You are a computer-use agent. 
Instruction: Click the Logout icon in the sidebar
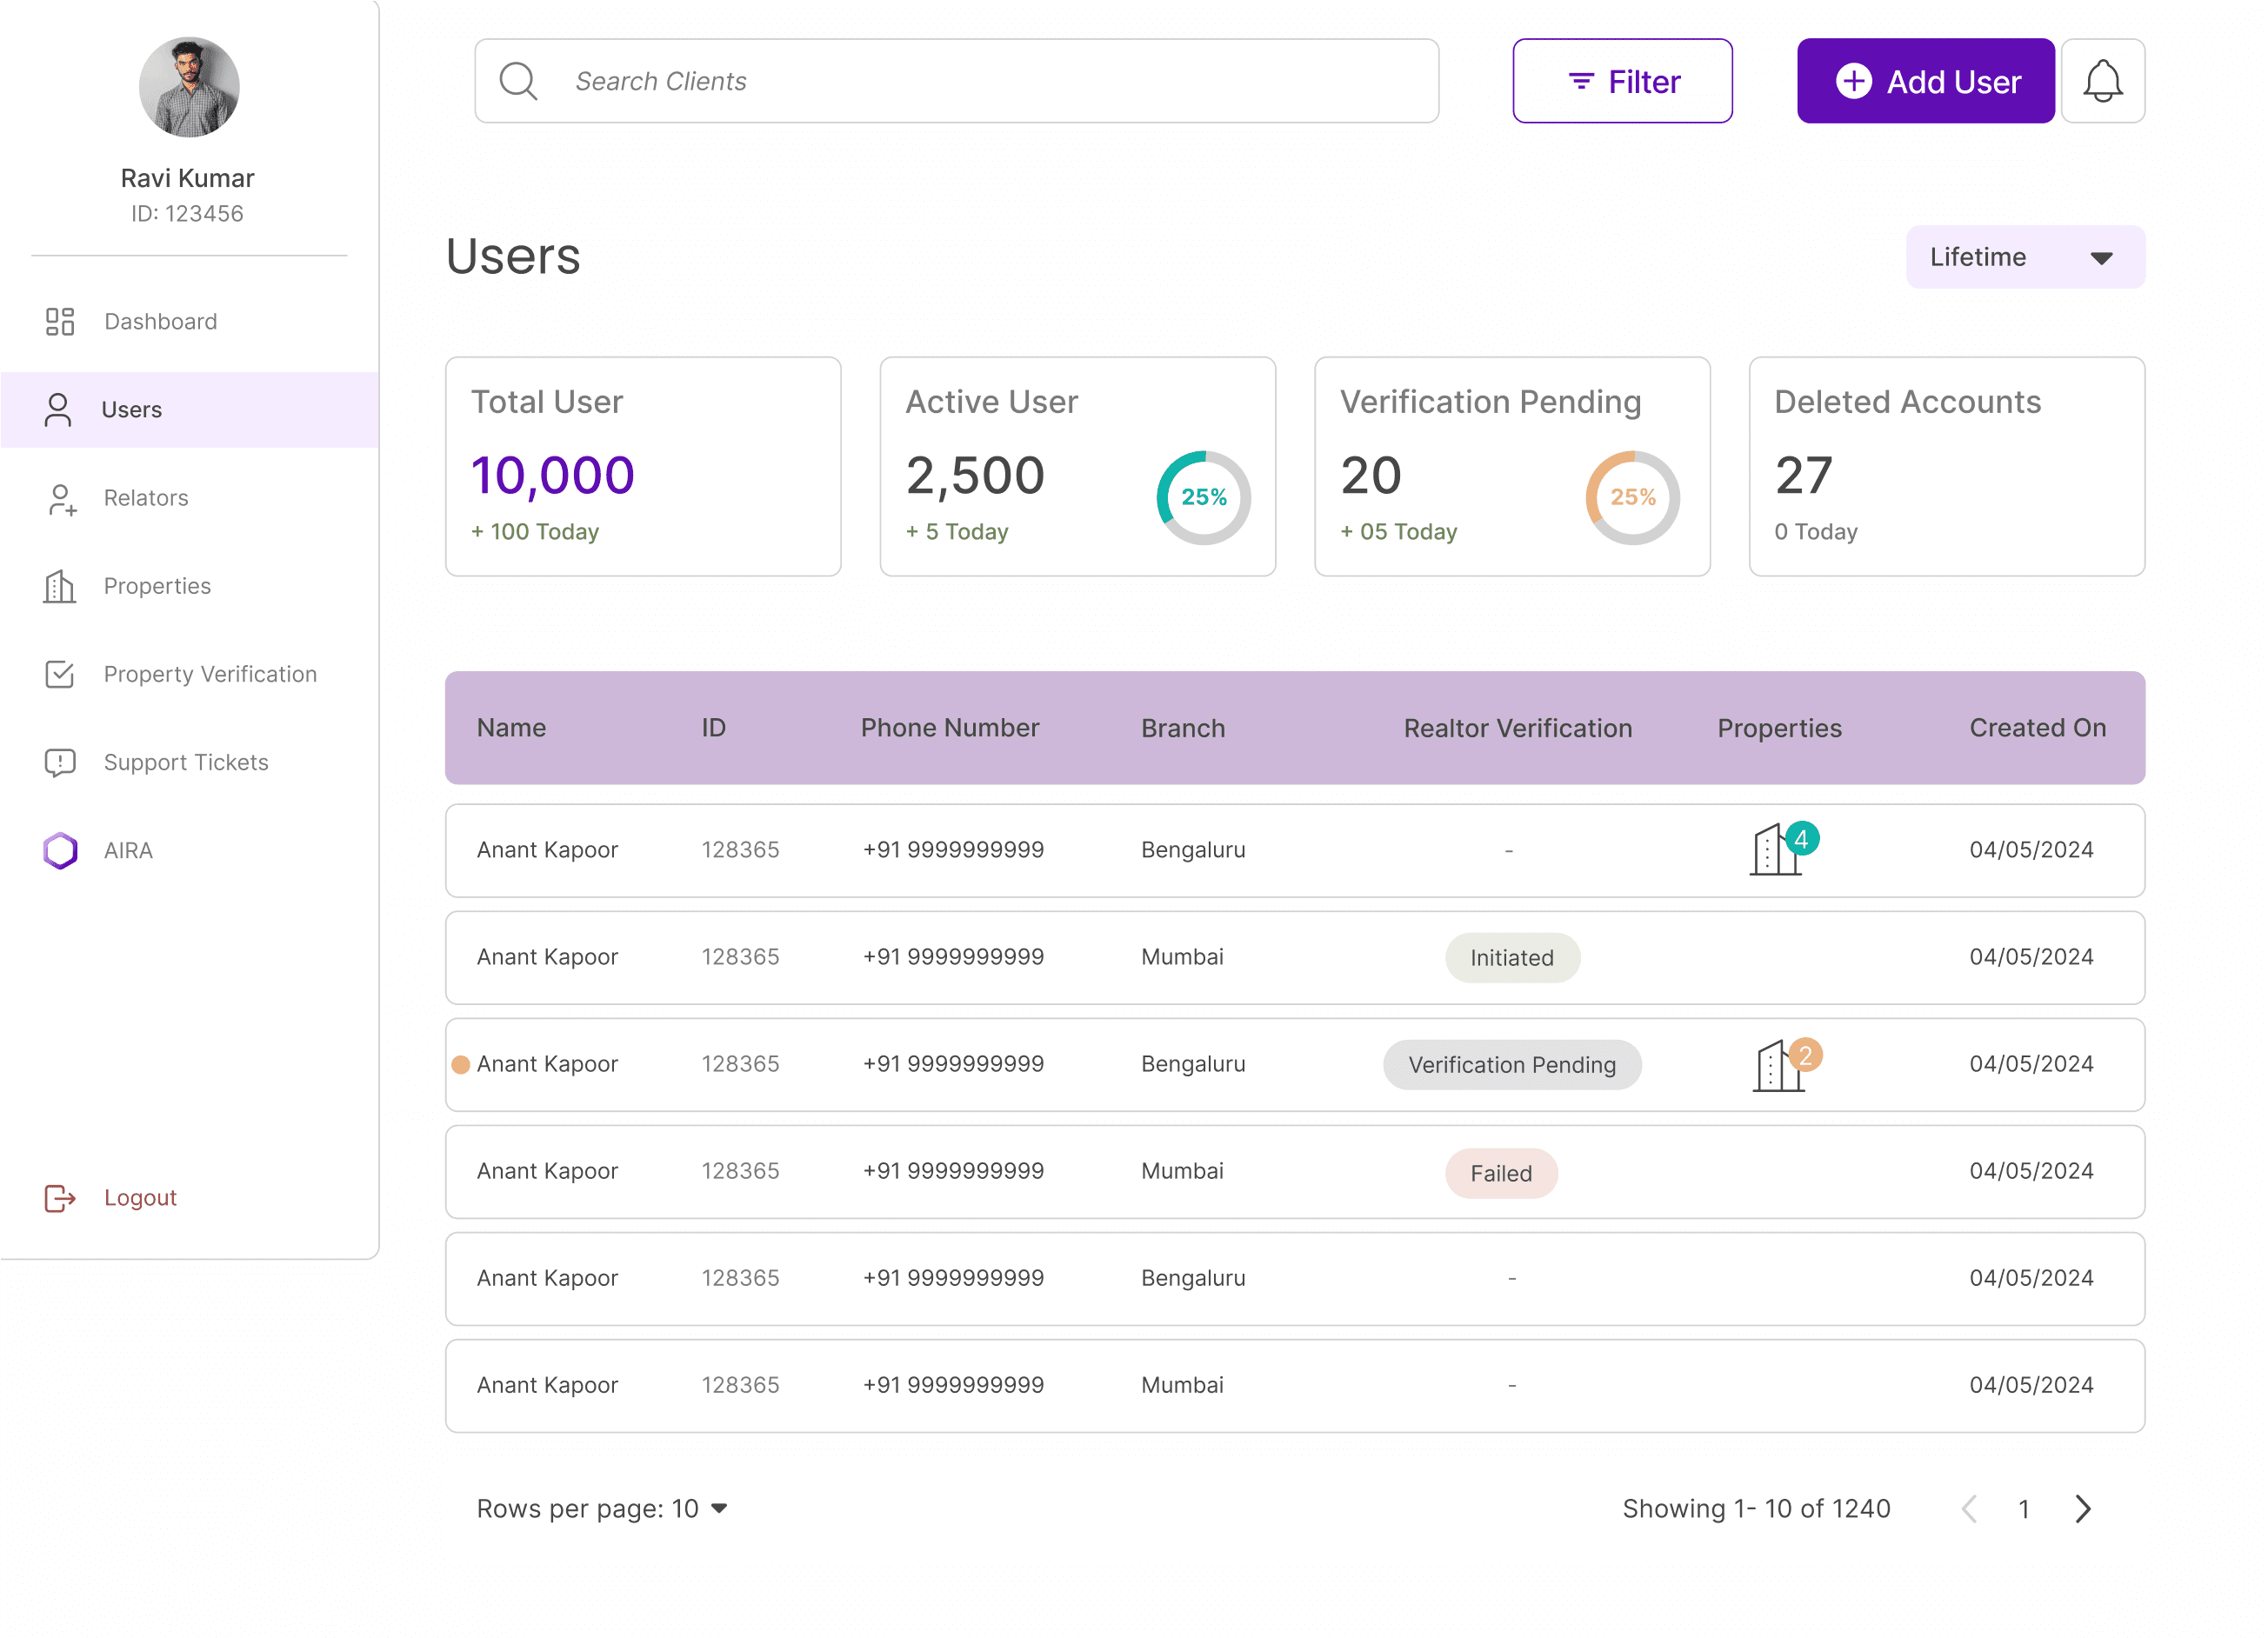60,1197
